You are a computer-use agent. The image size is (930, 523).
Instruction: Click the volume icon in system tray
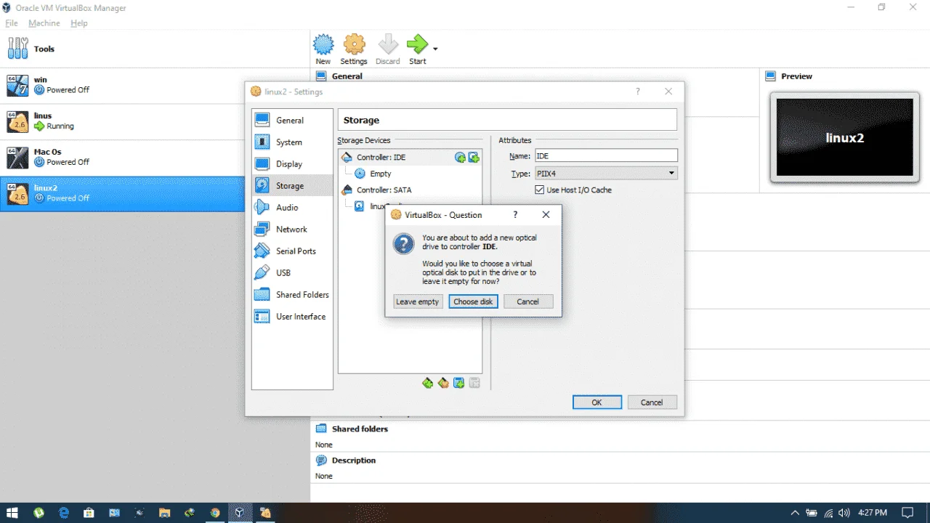point(844,513)
